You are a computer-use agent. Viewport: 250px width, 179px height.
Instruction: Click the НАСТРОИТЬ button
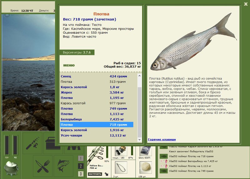95,174
